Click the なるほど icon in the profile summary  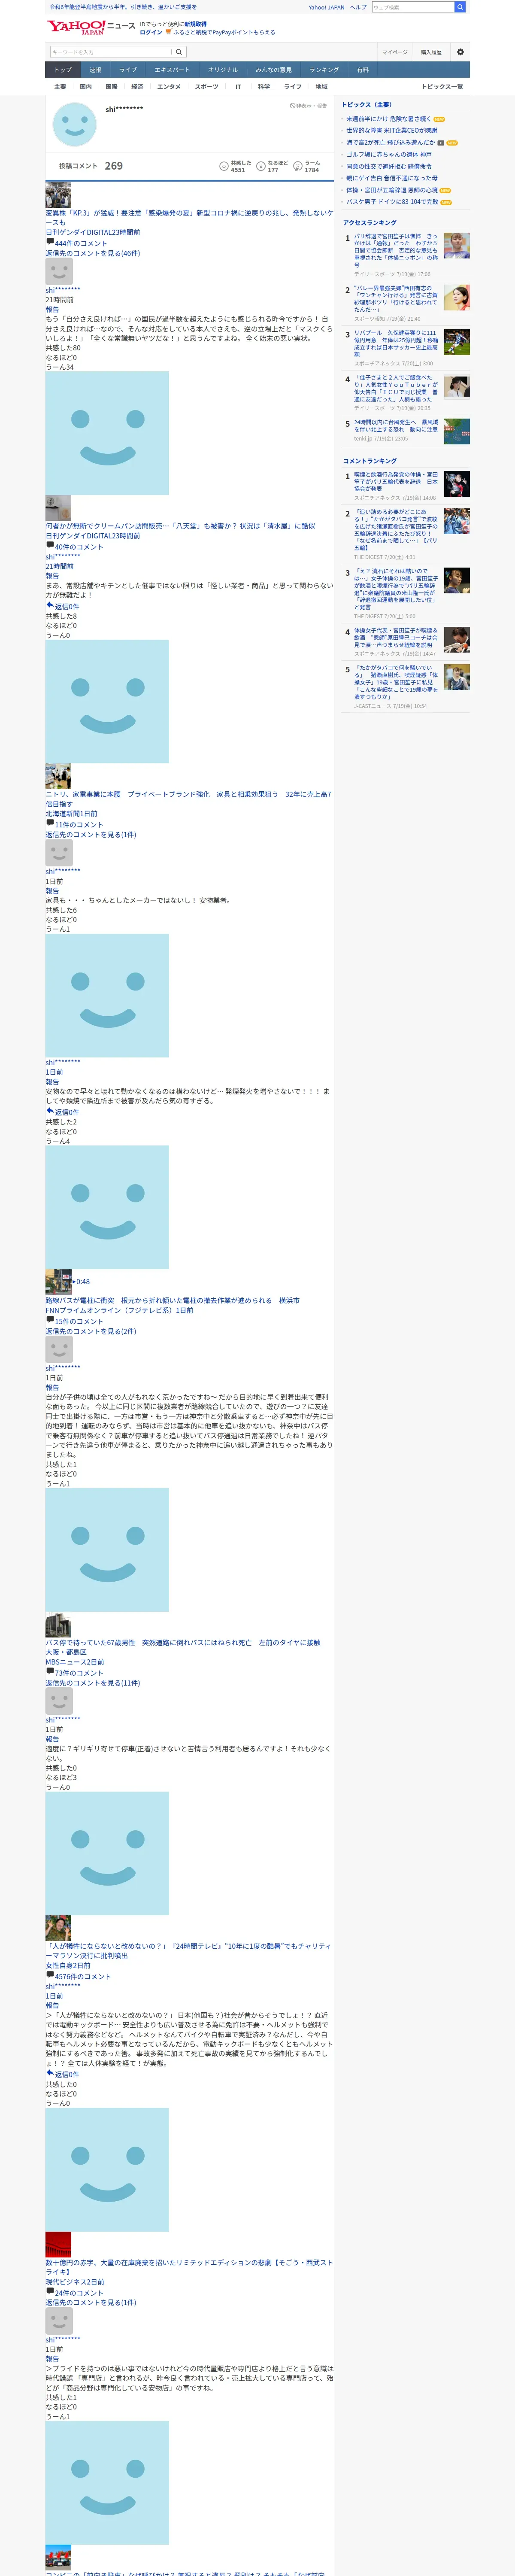point(261,166)
